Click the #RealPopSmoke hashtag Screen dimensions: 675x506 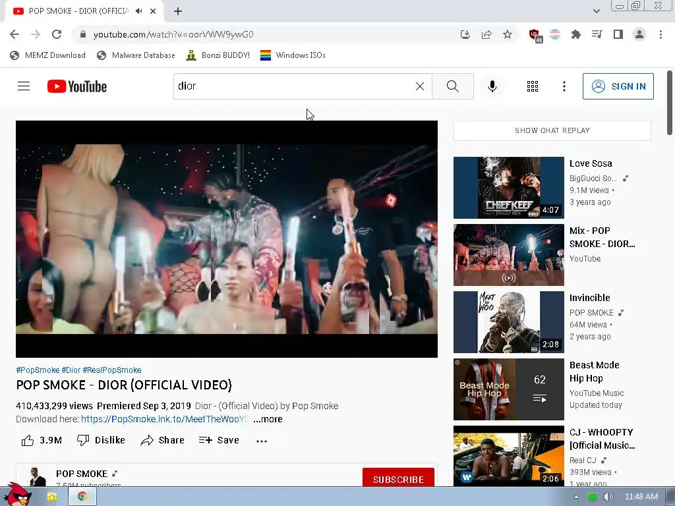112,370
